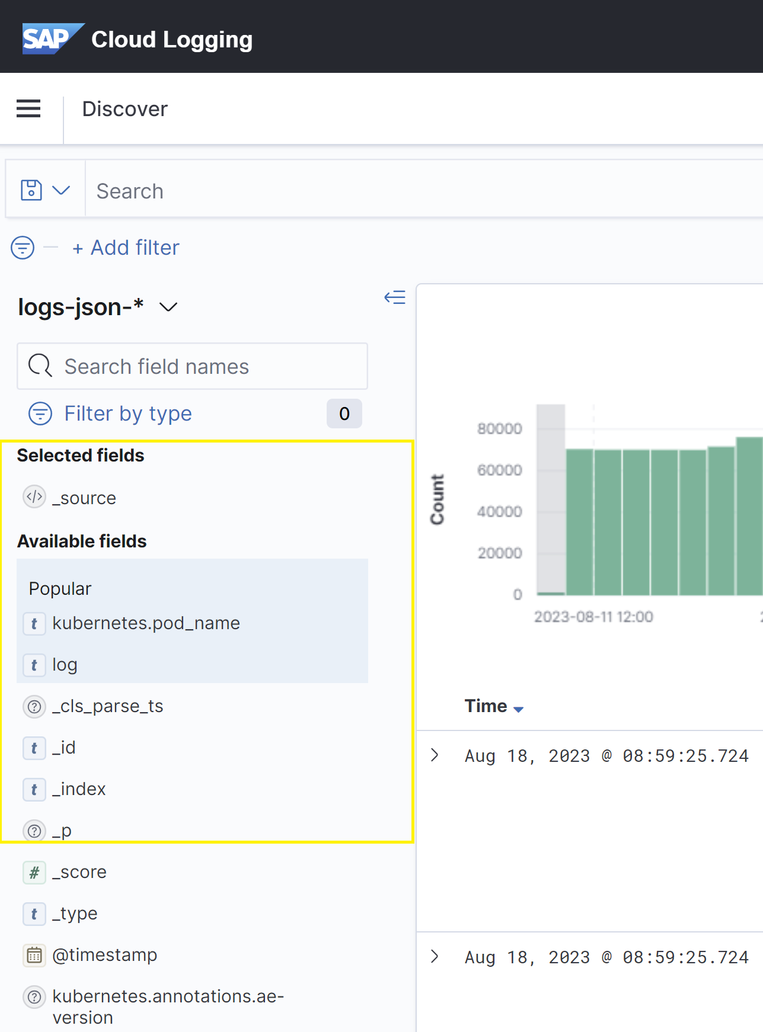Click the Cloud Logging title
The height and width of the screenshot is (1032, 763).
[x=172, y=40]
